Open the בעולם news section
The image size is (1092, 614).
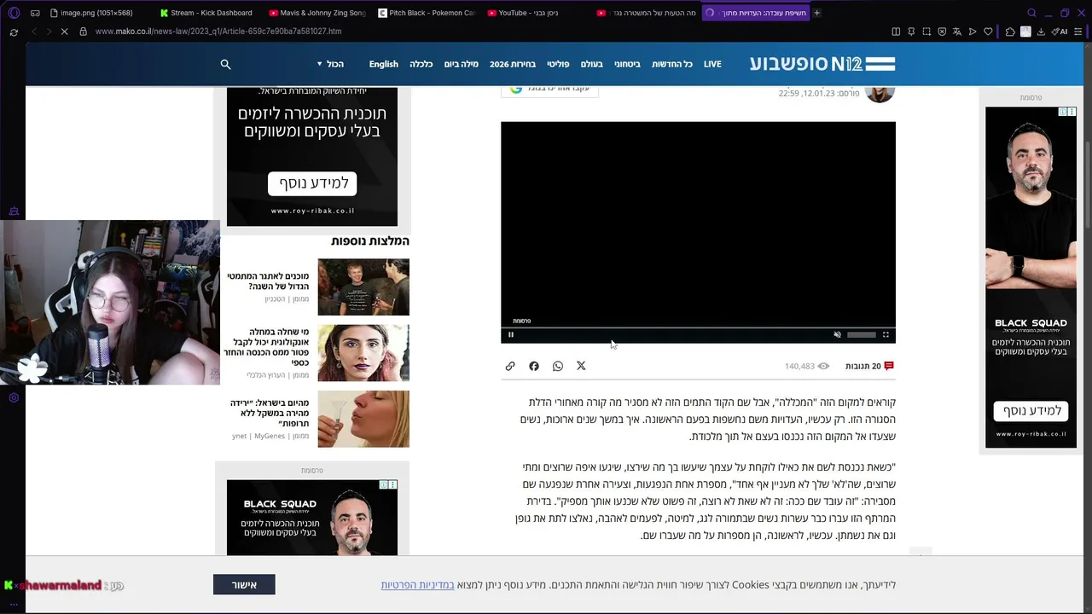[592, 64]
